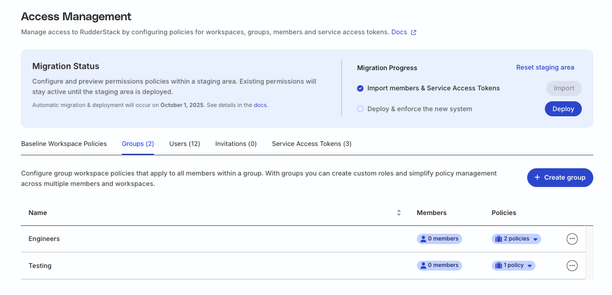Click Import members & Service Access Tokens text
The width and height of the screenshot is (612, 295).
(433, 88)
